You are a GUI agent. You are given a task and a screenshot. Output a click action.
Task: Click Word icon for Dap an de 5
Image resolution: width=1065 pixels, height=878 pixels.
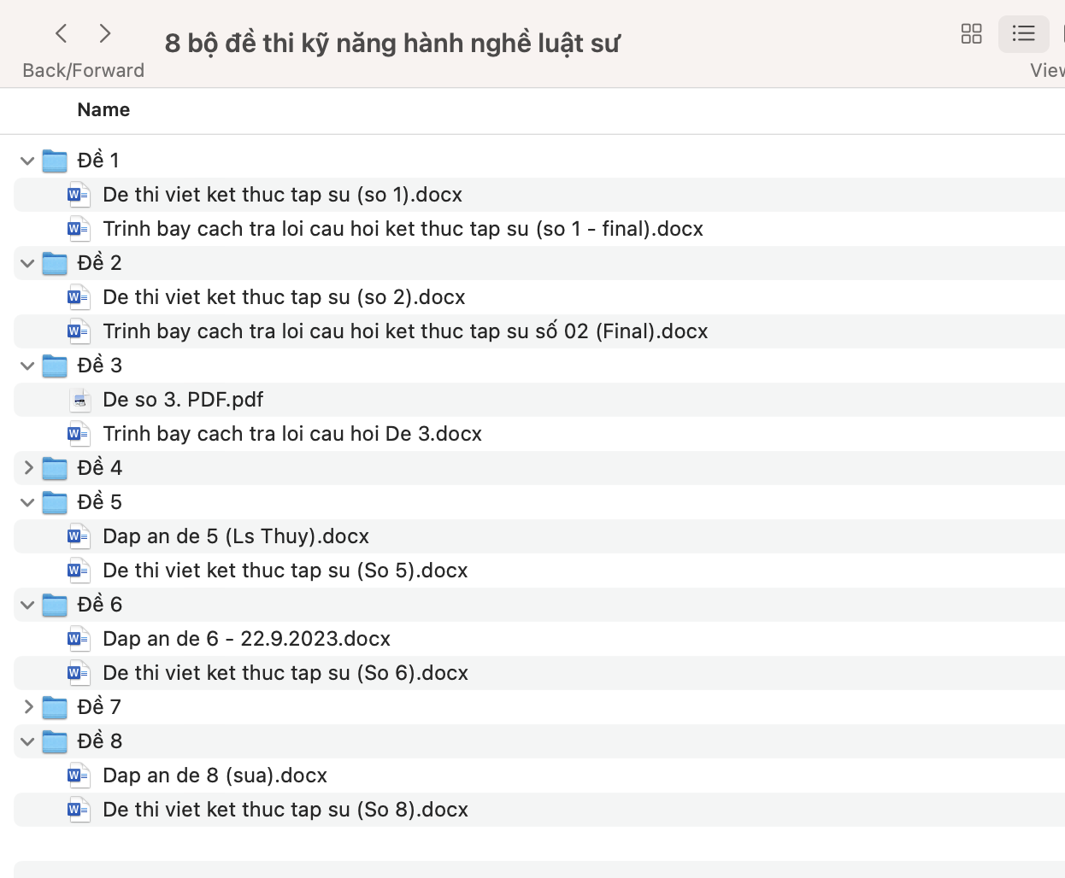tap(79, 536)
